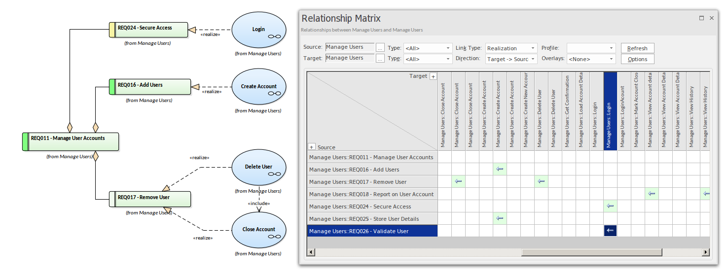This screenshot has width=728, height=277.
Task: Select REQ011 - Manage User Accounts requirement element
Action: [71, 141]
